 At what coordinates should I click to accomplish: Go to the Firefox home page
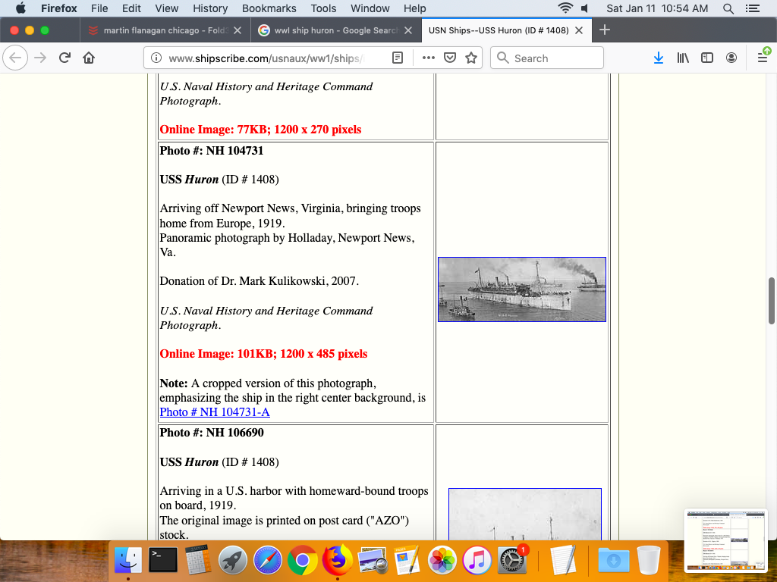pyautogui.click(x=89, y=58)
